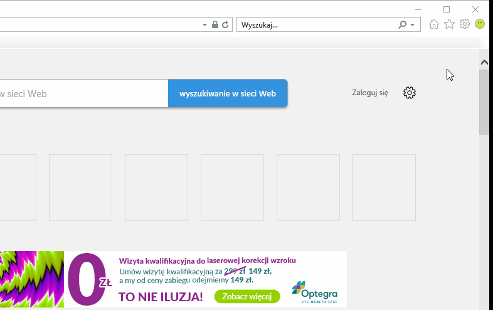The height and width of the screenshot is (310, 493).
Task: Click the magnifier search icon
Action: 403,24
